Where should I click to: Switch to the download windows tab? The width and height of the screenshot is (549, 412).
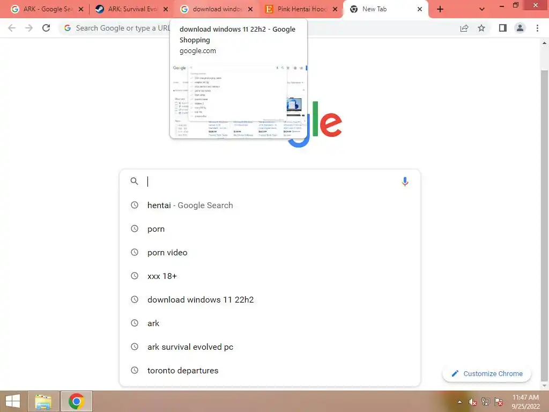217,9
